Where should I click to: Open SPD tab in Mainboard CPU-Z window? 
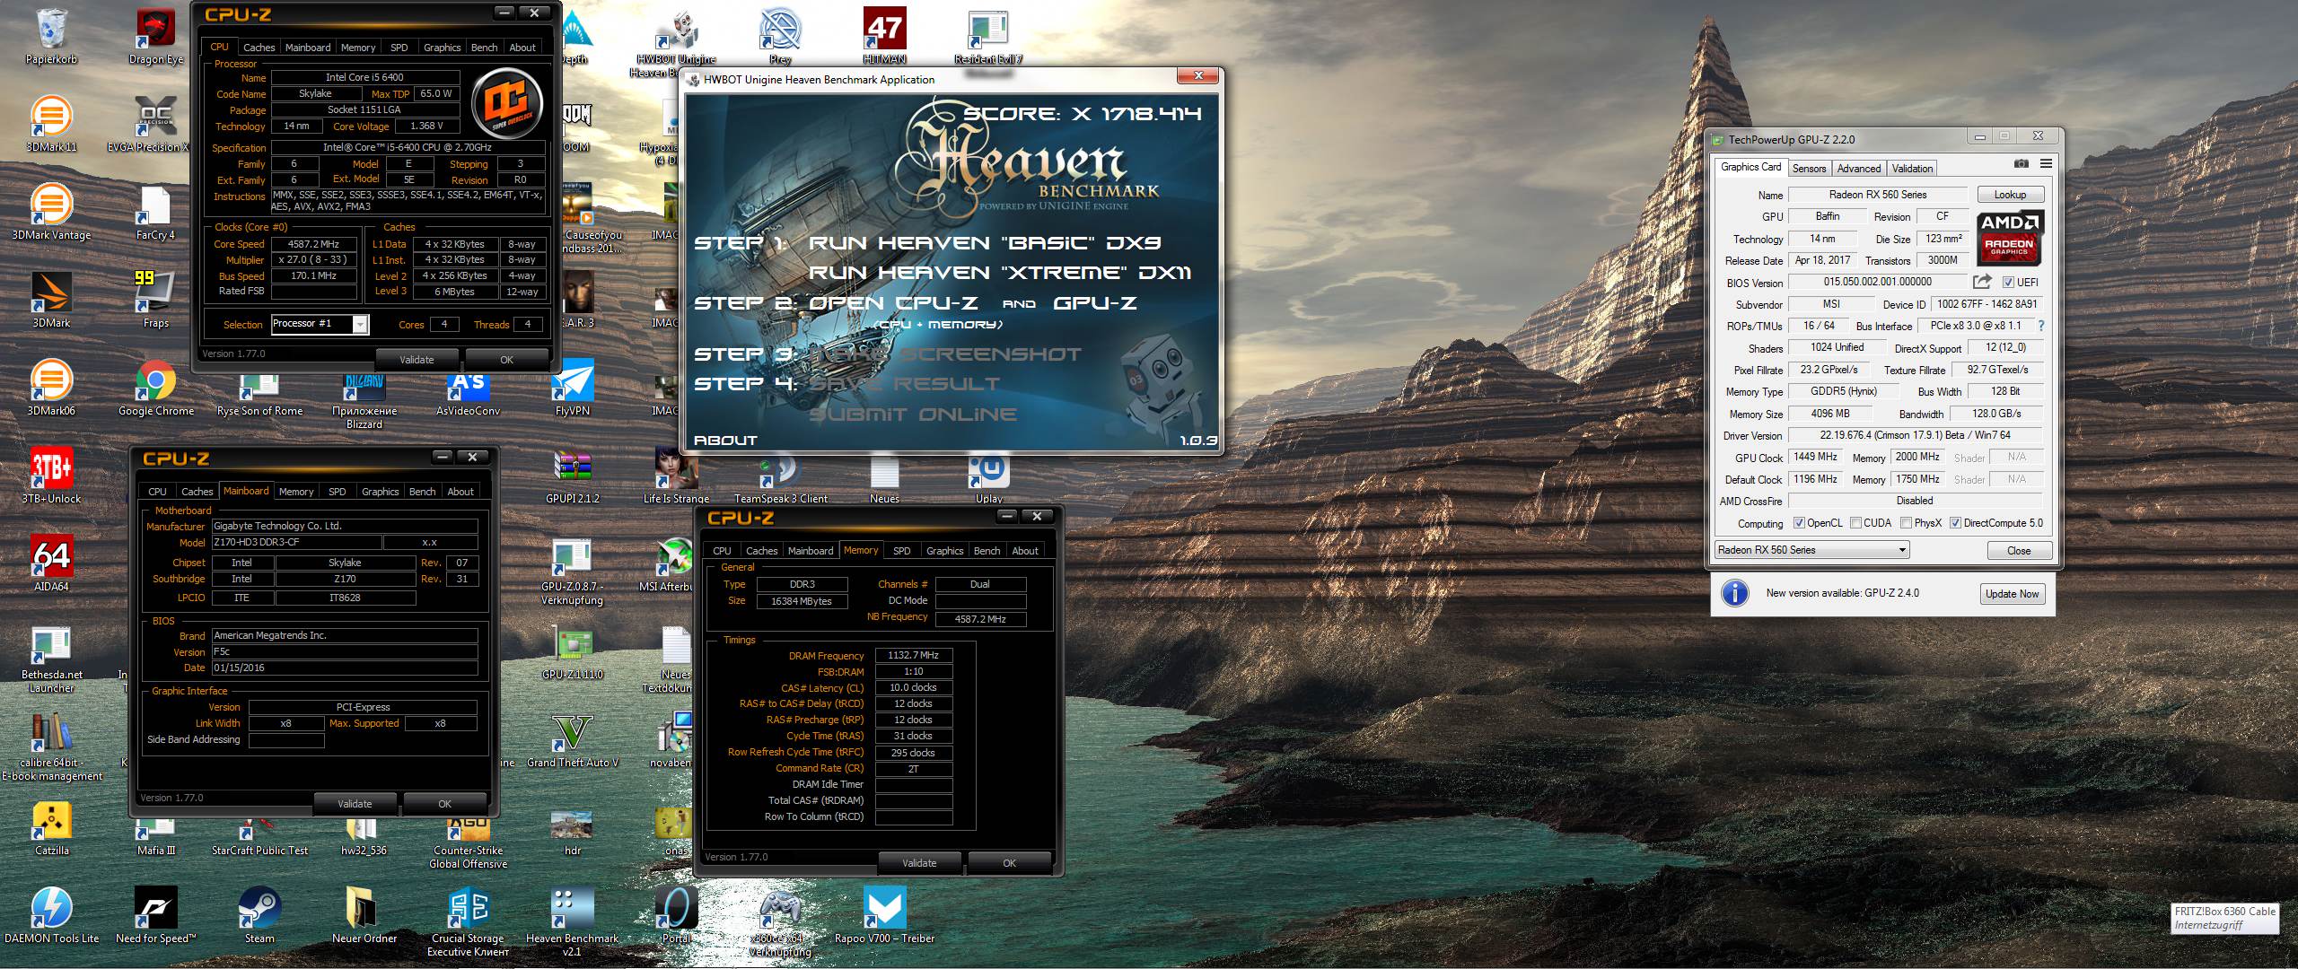(337, 492)
